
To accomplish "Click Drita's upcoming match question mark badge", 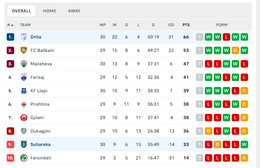I will click(200, 37).
